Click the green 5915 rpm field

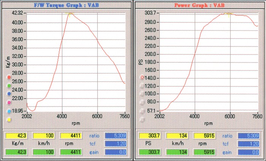pyautogui.click(x=204, y=152)
